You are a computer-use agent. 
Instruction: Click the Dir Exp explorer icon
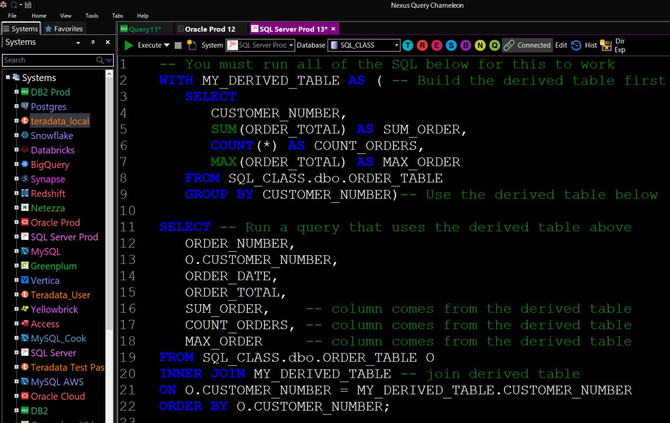(606, 45)
